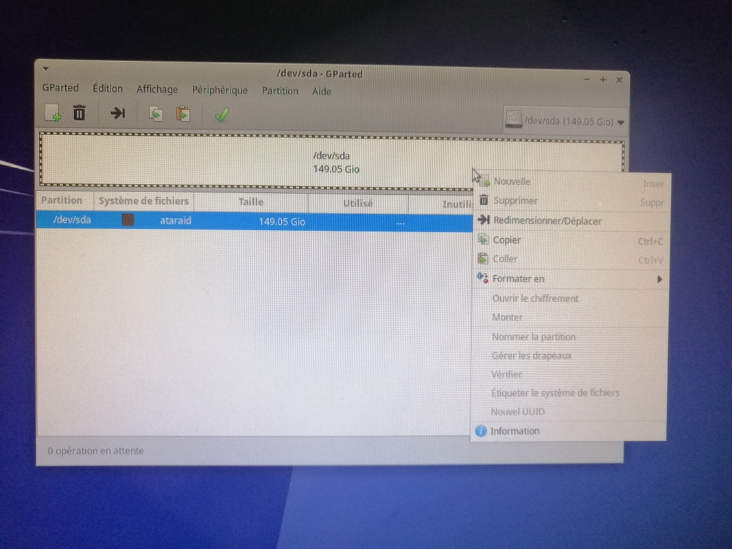Click the Copy partition toolbar icon
The image size is (732, 549).
pos(156,113)
